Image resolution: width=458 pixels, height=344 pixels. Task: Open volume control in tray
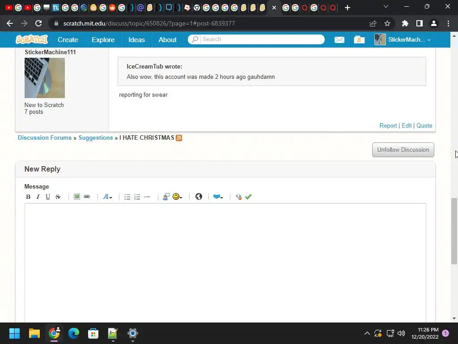point(401,333)
